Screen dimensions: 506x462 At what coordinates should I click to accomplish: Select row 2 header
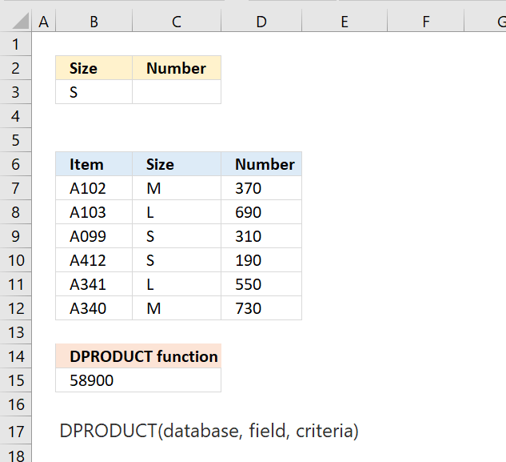(x=15, y=68)
